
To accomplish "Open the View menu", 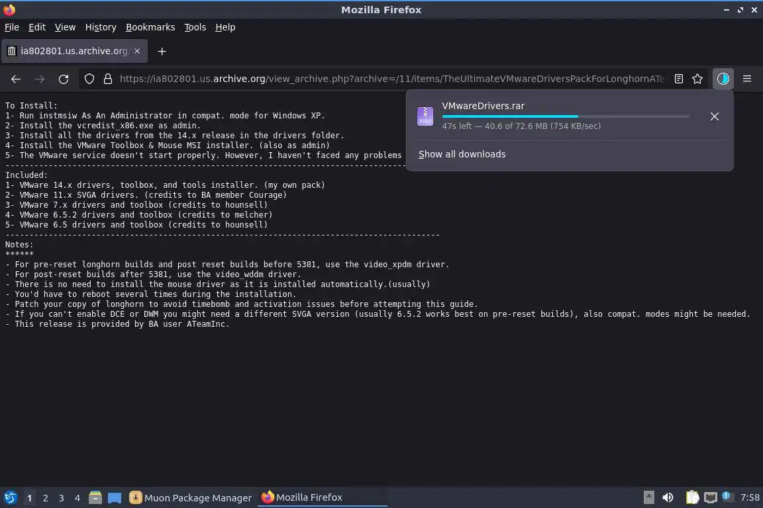I will point(65,27).
